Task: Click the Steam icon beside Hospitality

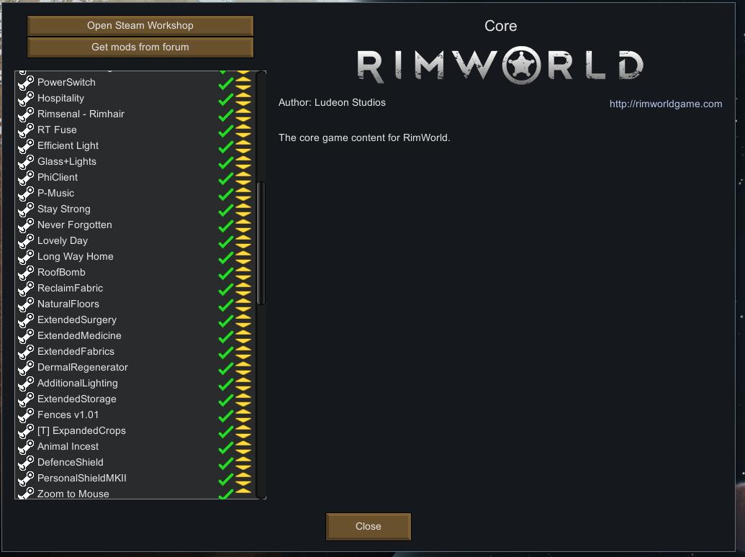Action: pos(26,99)
